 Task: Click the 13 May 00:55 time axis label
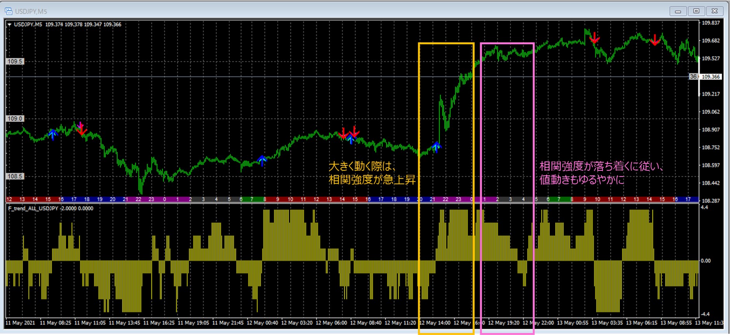(573, 323)
